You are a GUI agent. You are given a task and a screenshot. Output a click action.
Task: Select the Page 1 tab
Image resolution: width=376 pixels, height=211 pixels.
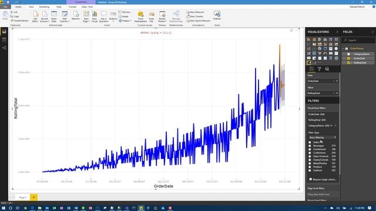pyautogui.click(x=23, y=198)
